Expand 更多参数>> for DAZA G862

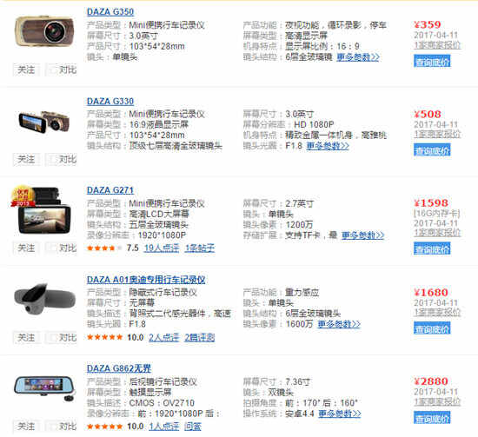(340, 414)
